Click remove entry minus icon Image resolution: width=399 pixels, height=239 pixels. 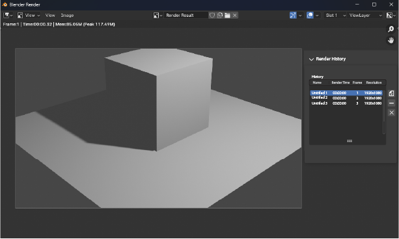click(391, 103)
